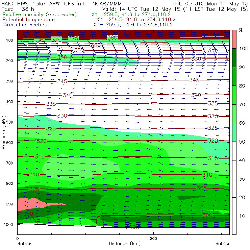Click the pressure axis label '1000'
250x250 pixels.
(x=8, y=224)
